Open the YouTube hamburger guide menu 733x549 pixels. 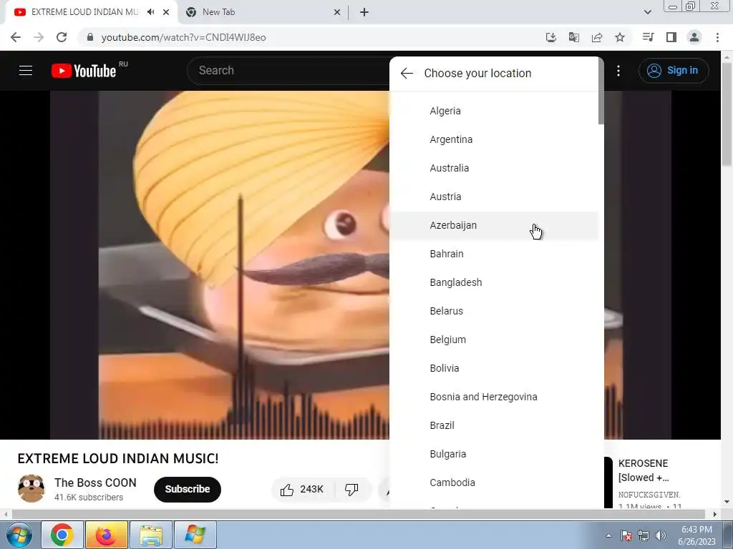click(x=26, y=71)
